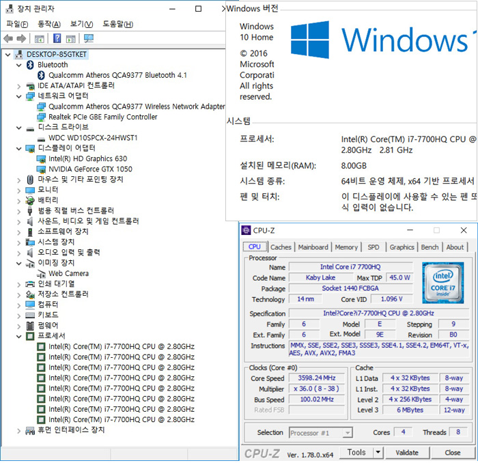478x463 pixels.
Task: Click the scan hardware changes monitor icon
Action: [x=89, y=38]
